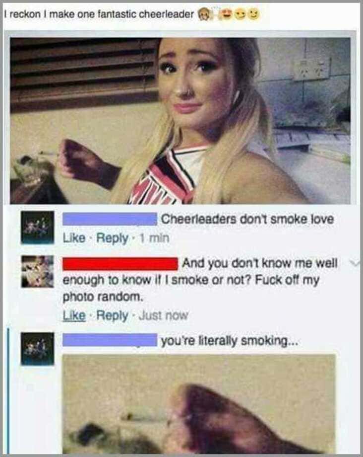Viewport: 363px width, 457px height.
Task: Open the first commenter's profile picture
Action: (38, 228)
